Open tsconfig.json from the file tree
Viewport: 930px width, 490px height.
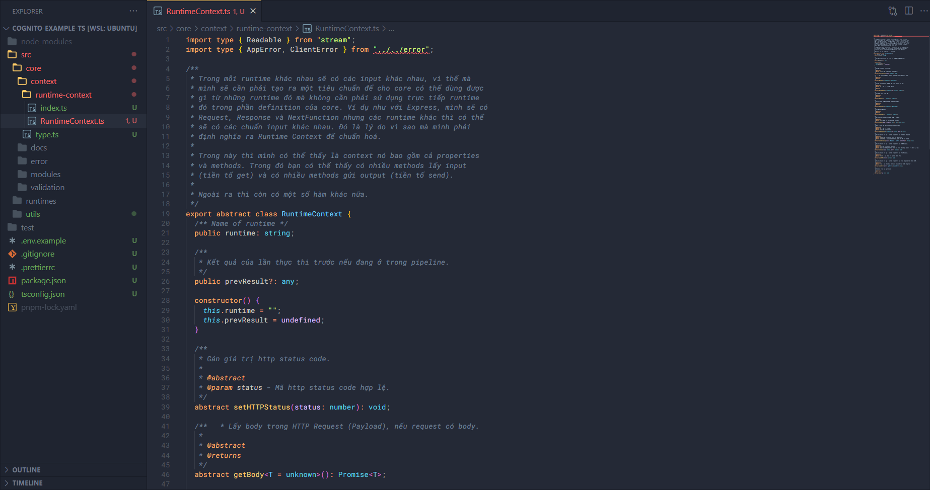click(x=43, y=294)
